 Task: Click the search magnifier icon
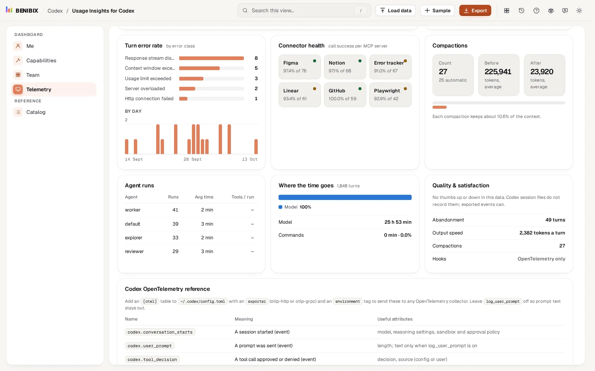point(245,10)
